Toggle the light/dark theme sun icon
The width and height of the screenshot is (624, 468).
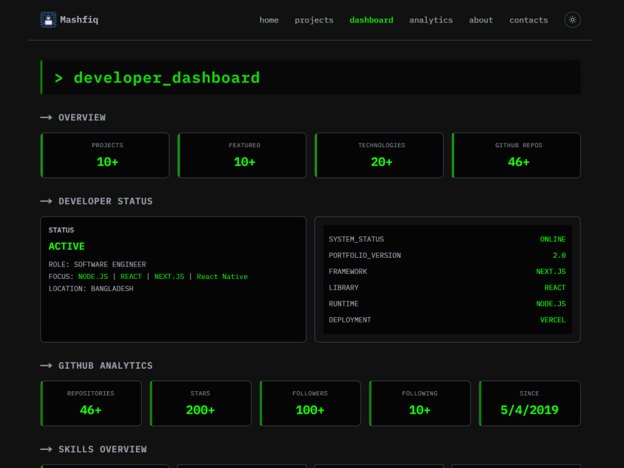tap(572, 20)
